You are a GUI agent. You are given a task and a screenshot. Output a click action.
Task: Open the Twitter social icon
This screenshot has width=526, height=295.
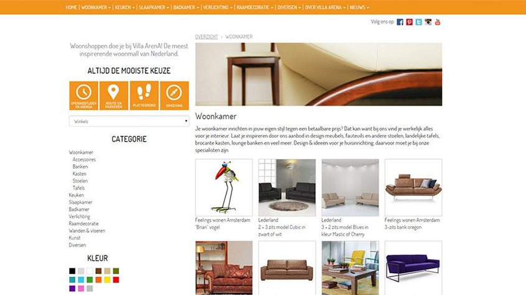point(419,22)
